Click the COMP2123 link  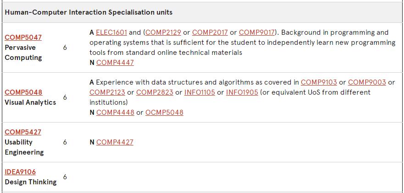[107, 92]
